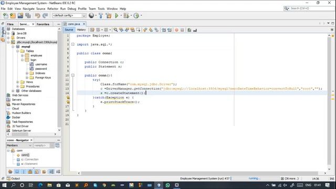336x189 pixels.
Task: Switch to History view of editor
Action: click(x=81, y=30)
